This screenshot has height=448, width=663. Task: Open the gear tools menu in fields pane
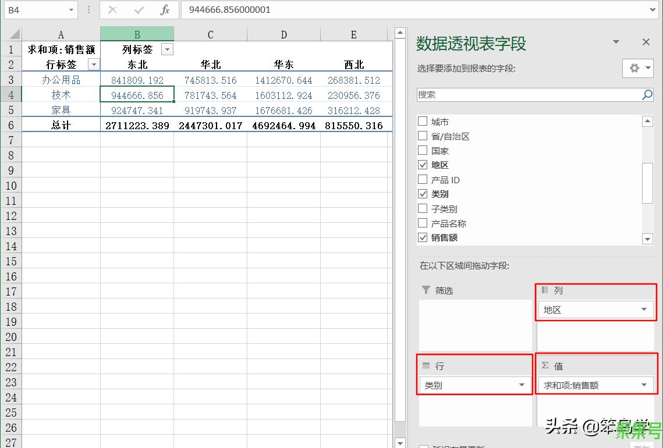[x=638, y=68]
